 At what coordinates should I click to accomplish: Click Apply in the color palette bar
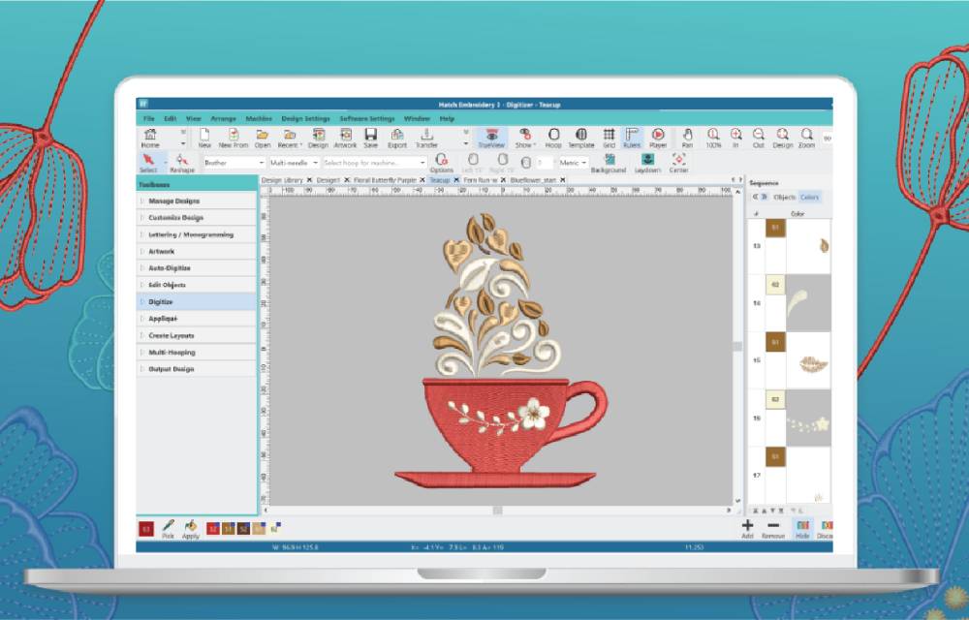191,528
